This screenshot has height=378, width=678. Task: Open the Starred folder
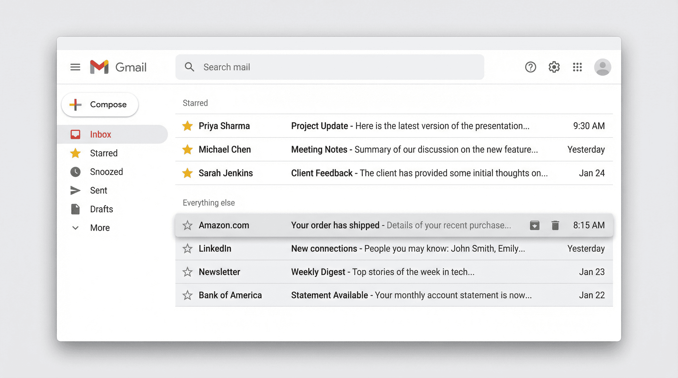point(104,153)
